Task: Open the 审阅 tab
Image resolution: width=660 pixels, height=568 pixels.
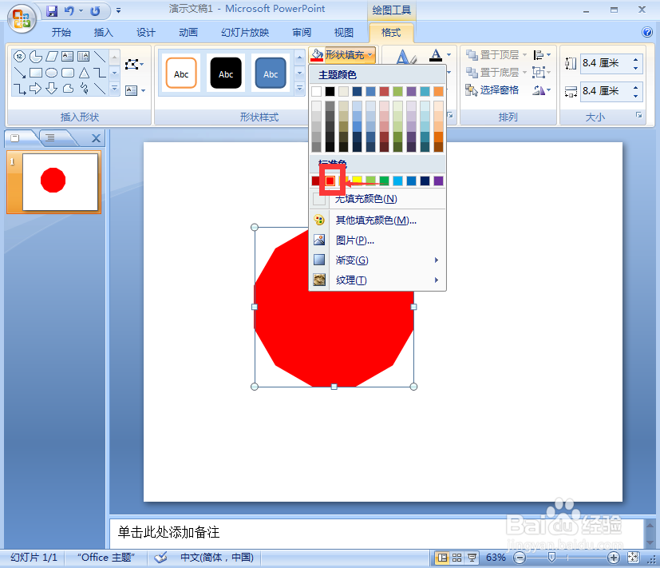Action: pos(302,33)
